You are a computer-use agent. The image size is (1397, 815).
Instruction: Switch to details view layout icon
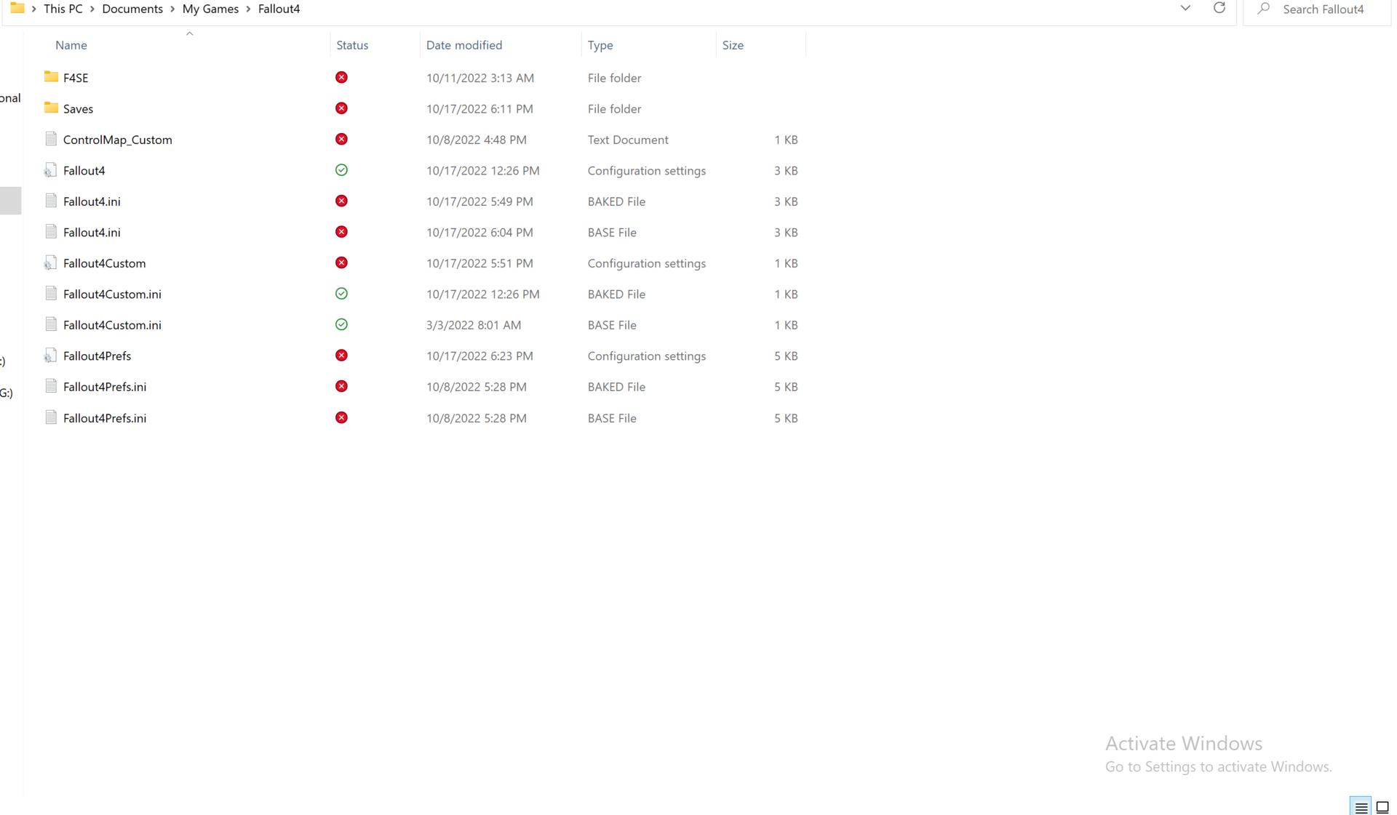[1361, 807]
